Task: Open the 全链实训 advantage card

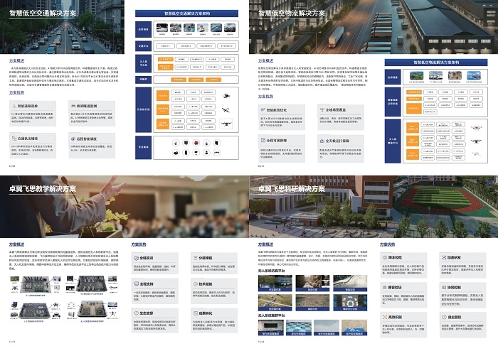Action: pyautogui.click(x=154, y=264)
